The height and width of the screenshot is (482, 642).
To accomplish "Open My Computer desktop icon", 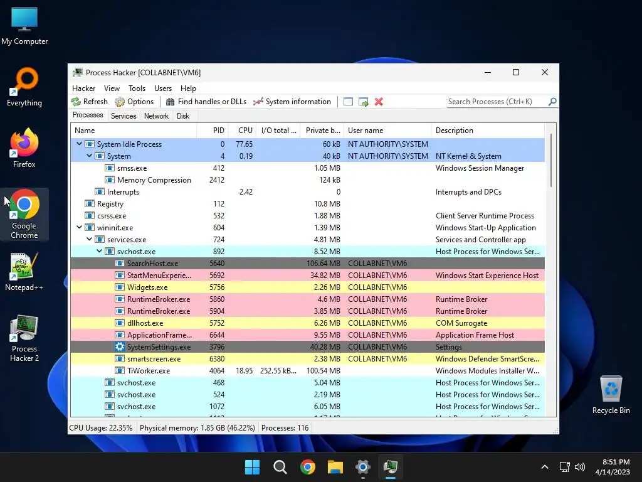I will click(24, 25).
